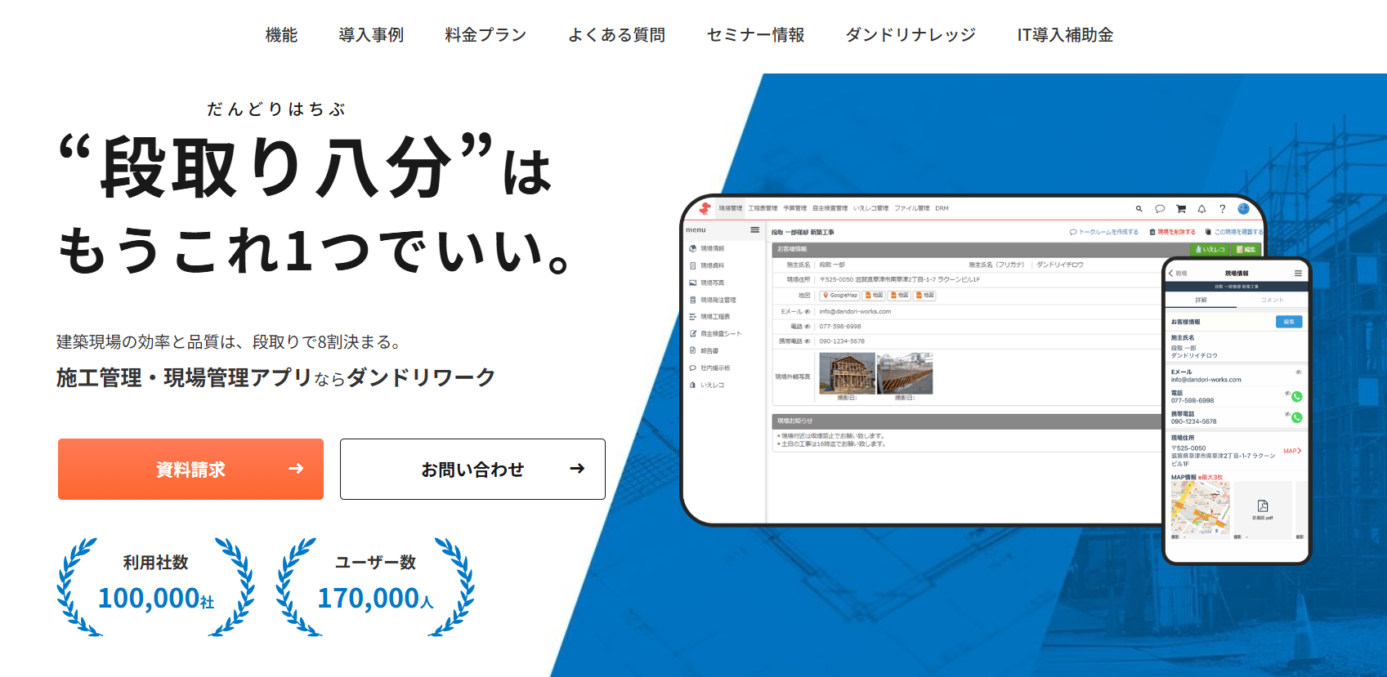This screenshot has width=1387, height=677.
Task: Open the ダンドリナレッジ navigation link
Action: pyautogui.click(x=910, y=35)
